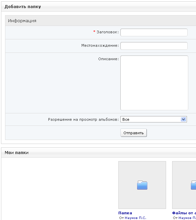Visit Наумов П.С. author link under Папка
The image size is (196, 220).
(135, 218)
